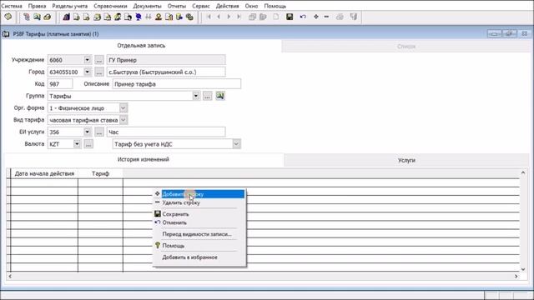Click the toolbar plus add-record icon
Viewport: 534px width, 300px height.
pyautogui.click(x=316, y=17)
